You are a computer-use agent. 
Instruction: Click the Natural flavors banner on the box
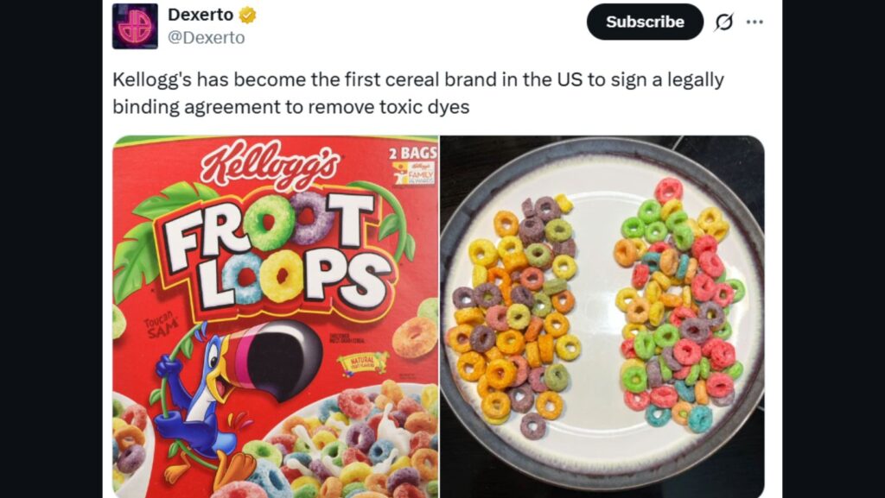pos(364,362)
